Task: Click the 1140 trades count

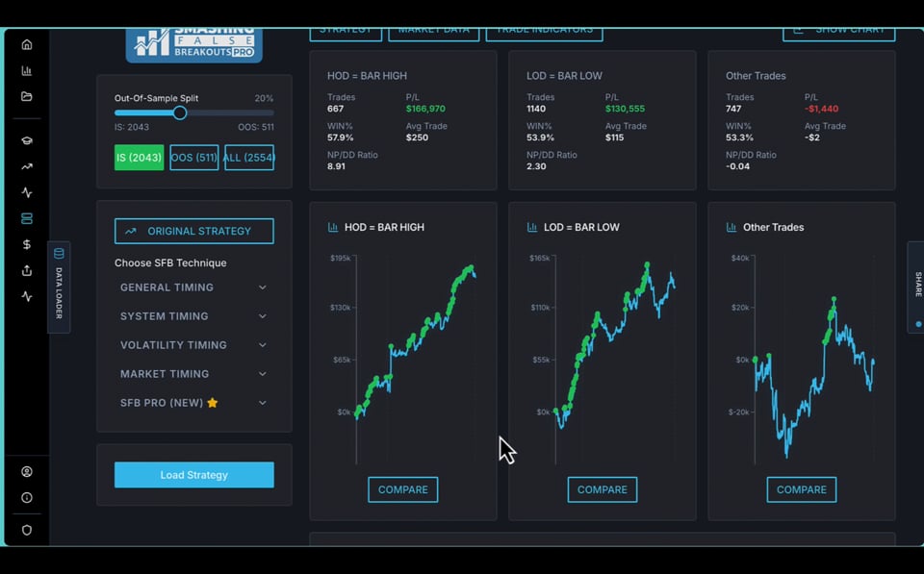Action: click(x=536, y=109)
